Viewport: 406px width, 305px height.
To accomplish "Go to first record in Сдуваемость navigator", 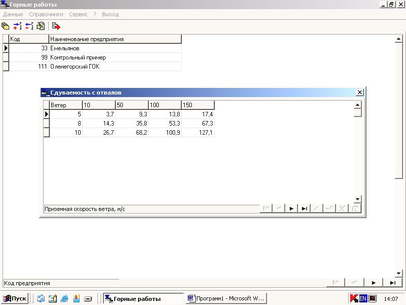I will (x=266, y=208).
